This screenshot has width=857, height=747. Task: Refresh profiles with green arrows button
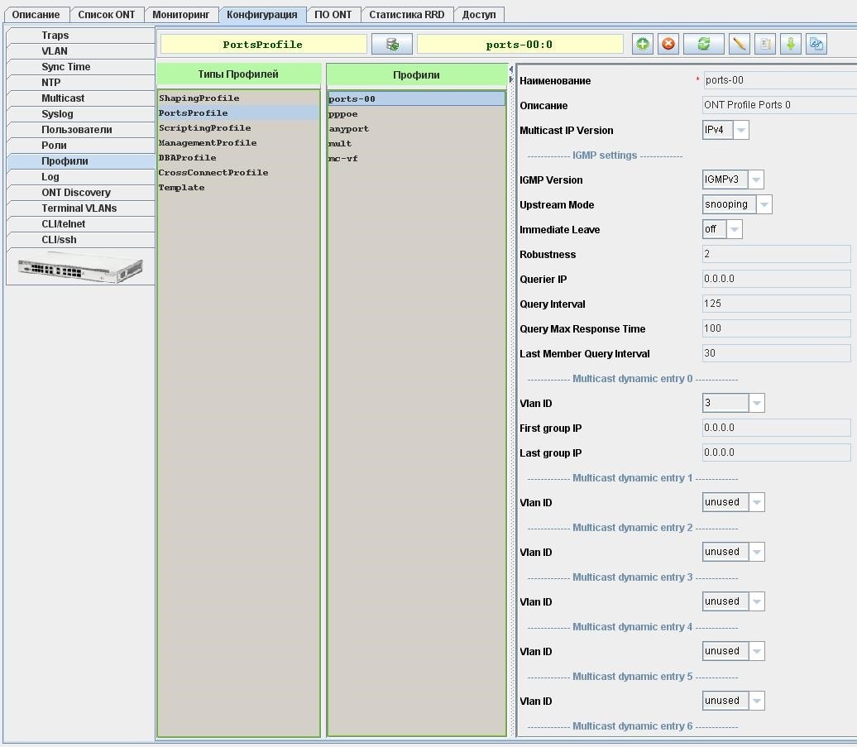point(704,45)
